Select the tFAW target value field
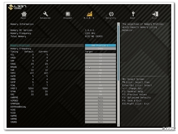 pyautogui.click(x=101, y=92)
